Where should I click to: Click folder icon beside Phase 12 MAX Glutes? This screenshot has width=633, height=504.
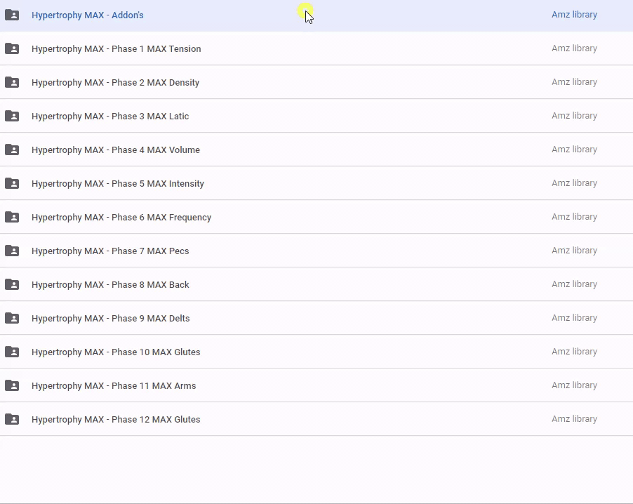point(12,419)
